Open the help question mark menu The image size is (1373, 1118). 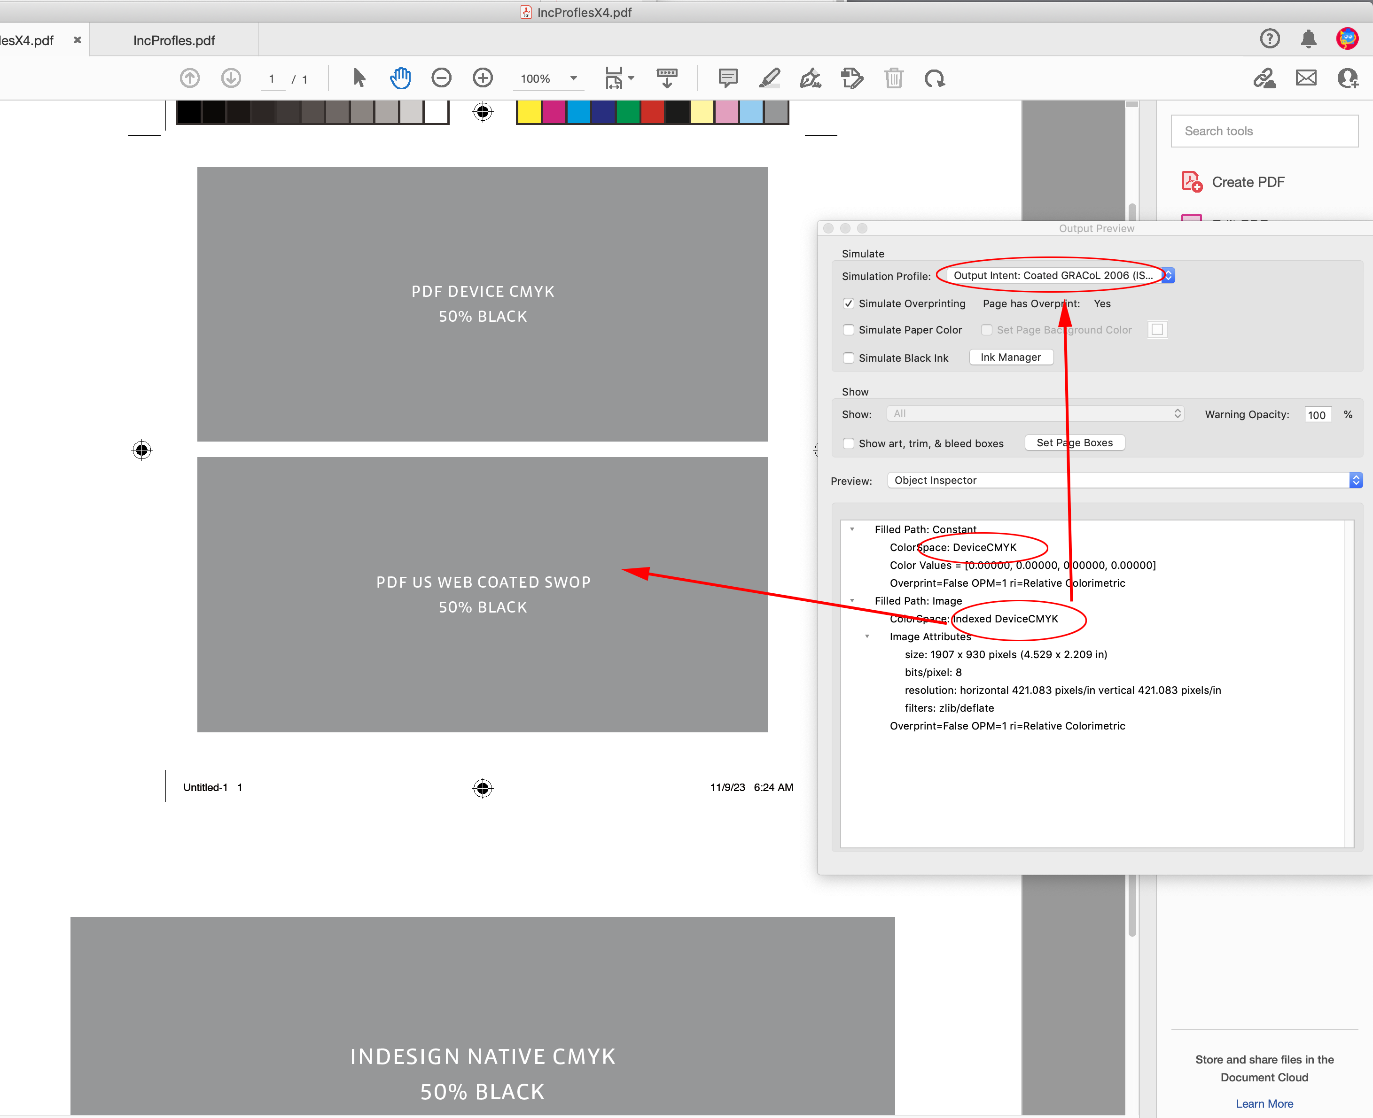(1269, 39)
